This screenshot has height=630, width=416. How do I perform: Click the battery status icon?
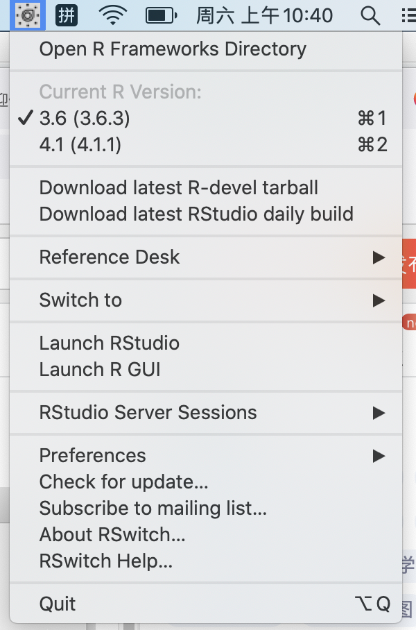tap(158, 14)
